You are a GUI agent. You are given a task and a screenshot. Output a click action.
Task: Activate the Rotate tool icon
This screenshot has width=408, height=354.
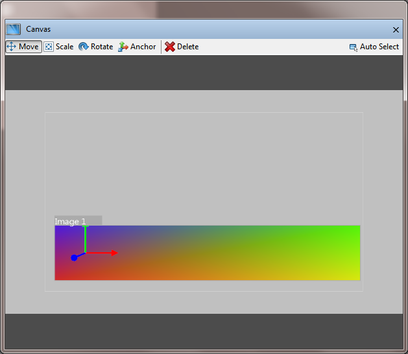(x=84, y=47)
